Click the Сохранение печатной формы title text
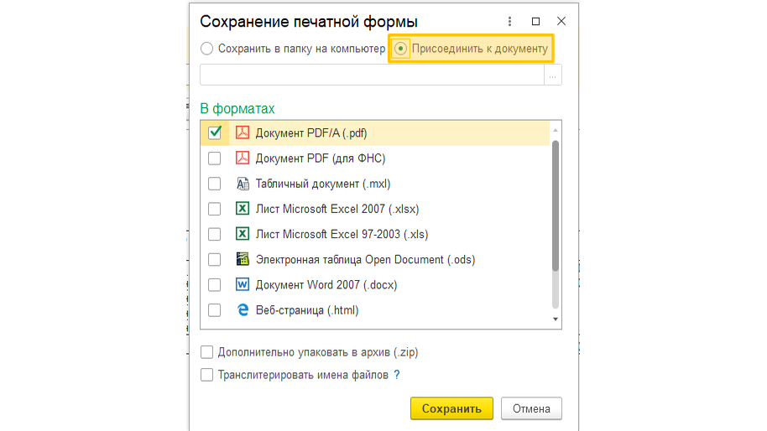Viewport: 767px width, 431px height. coord(309,22)
